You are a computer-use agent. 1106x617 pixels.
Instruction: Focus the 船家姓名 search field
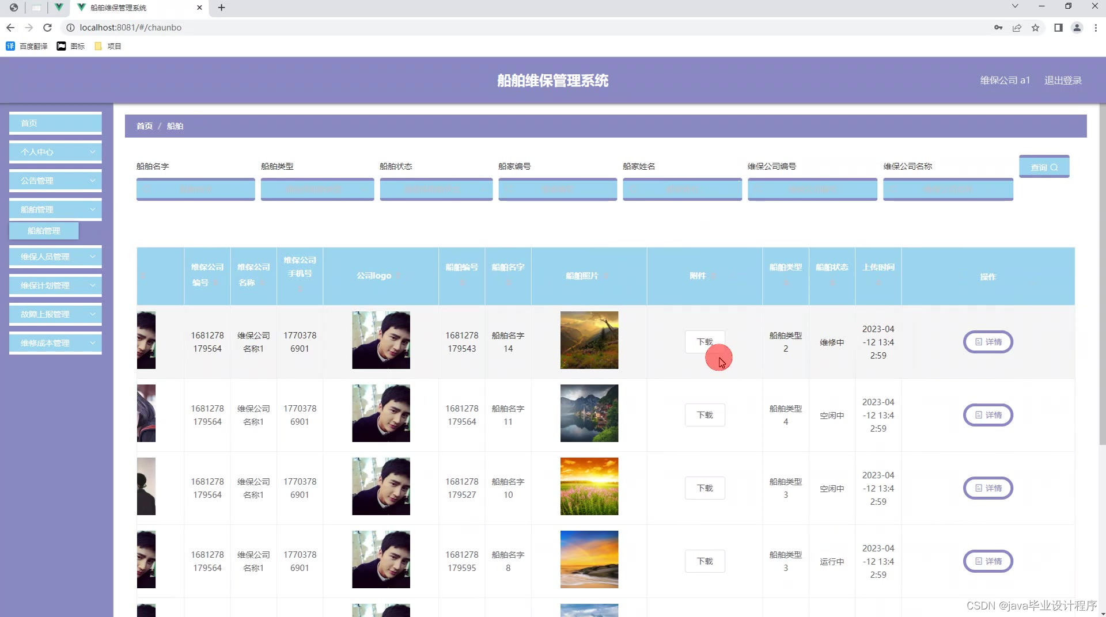(x=682, y=189)
